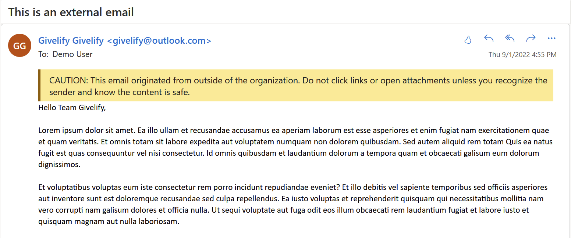Click the brown bar edging the caution banner
Viewport: 571px width, 238px height.
(39, 85)
